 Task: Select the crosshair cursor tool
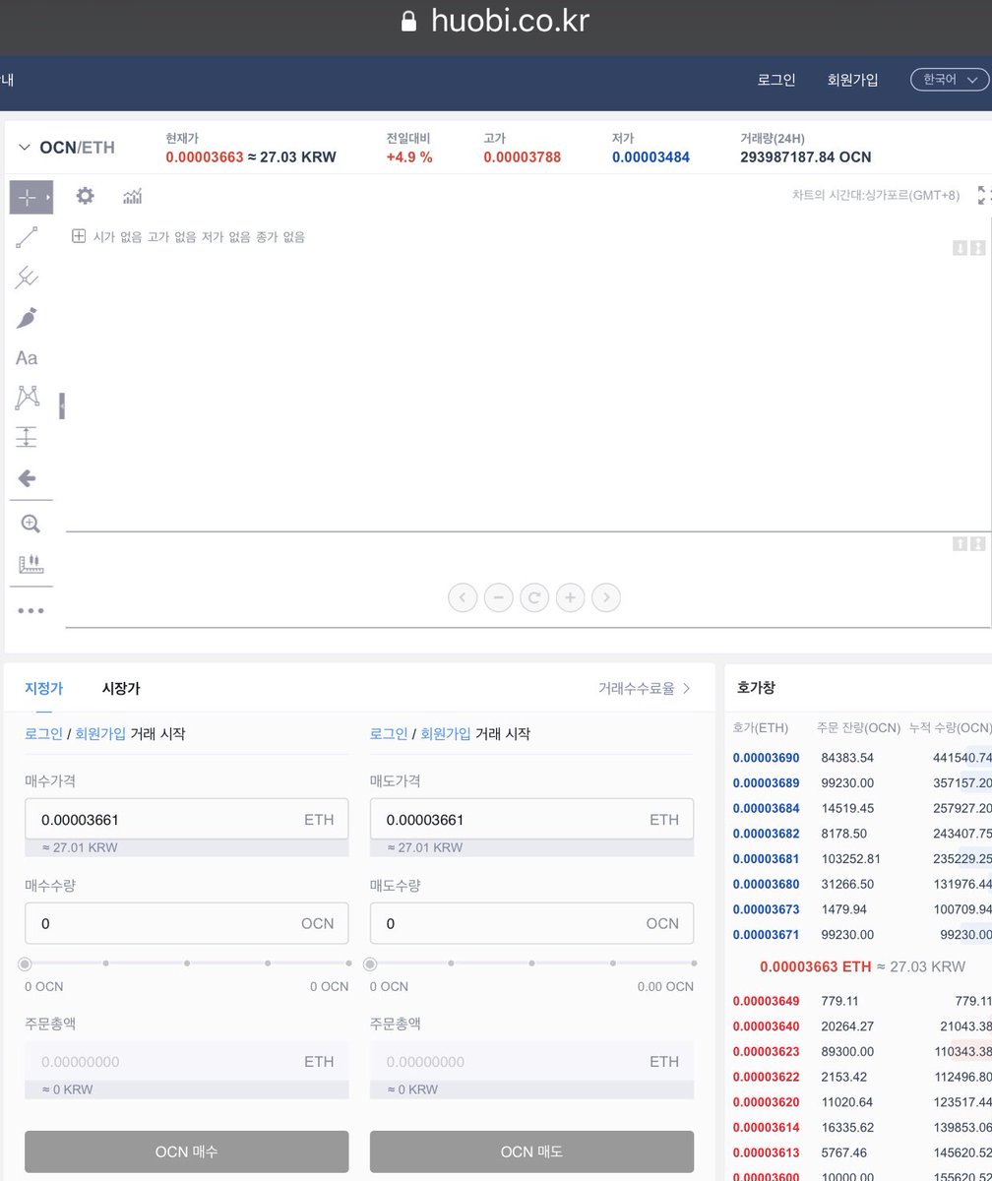27,197
